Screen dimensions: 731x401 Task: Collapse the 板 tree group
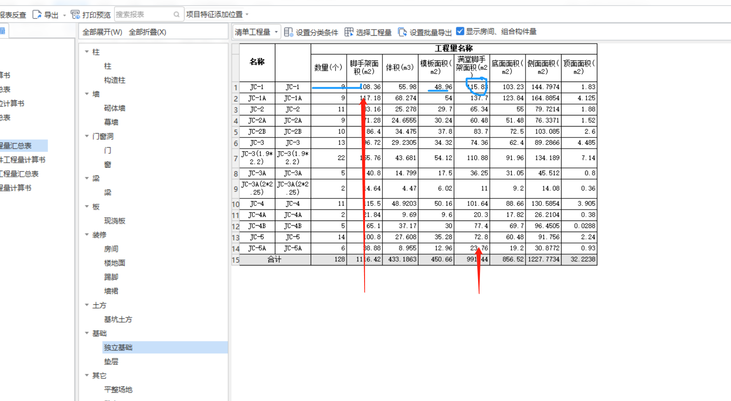(x=87, y=206)
